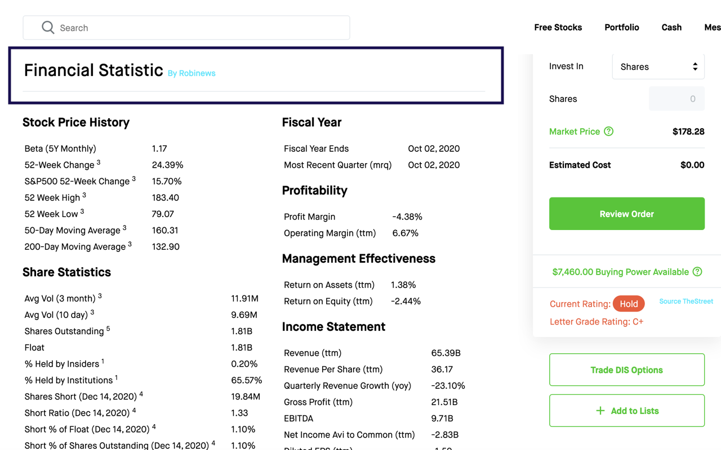Viewport: 721px width, 450px height.
Task: Open the Source TheStreet link
Action: 686,301
